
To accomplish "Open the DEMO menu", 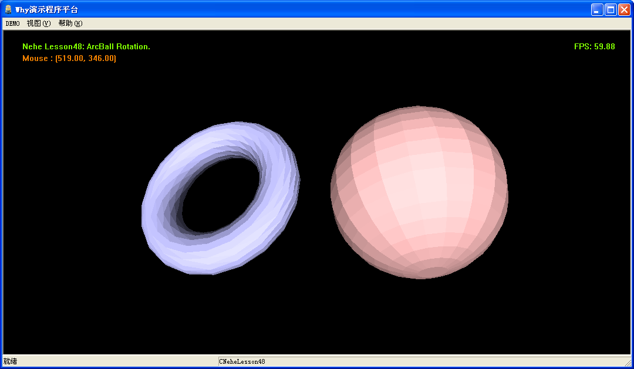I will 12,23.
